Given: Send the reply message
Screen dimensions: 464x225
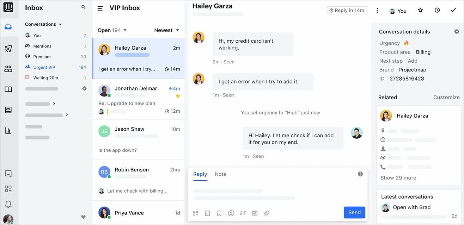Looking at the screenshot, I should pyautogui.click(x=354, y=212).
